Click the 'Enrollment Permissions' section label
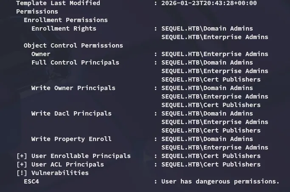 coord(65,20)
